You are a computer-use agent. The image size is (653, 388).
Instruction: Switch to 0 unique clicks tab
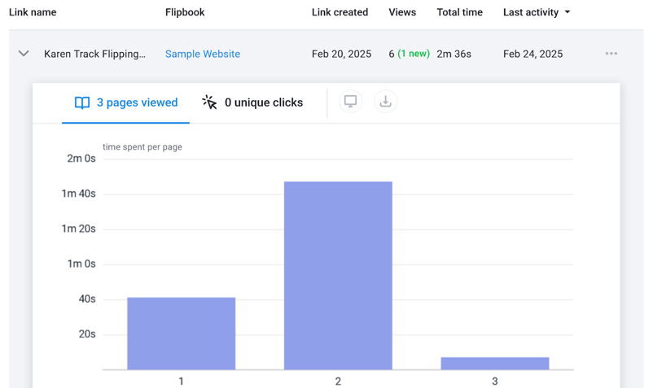click(252, 102)
